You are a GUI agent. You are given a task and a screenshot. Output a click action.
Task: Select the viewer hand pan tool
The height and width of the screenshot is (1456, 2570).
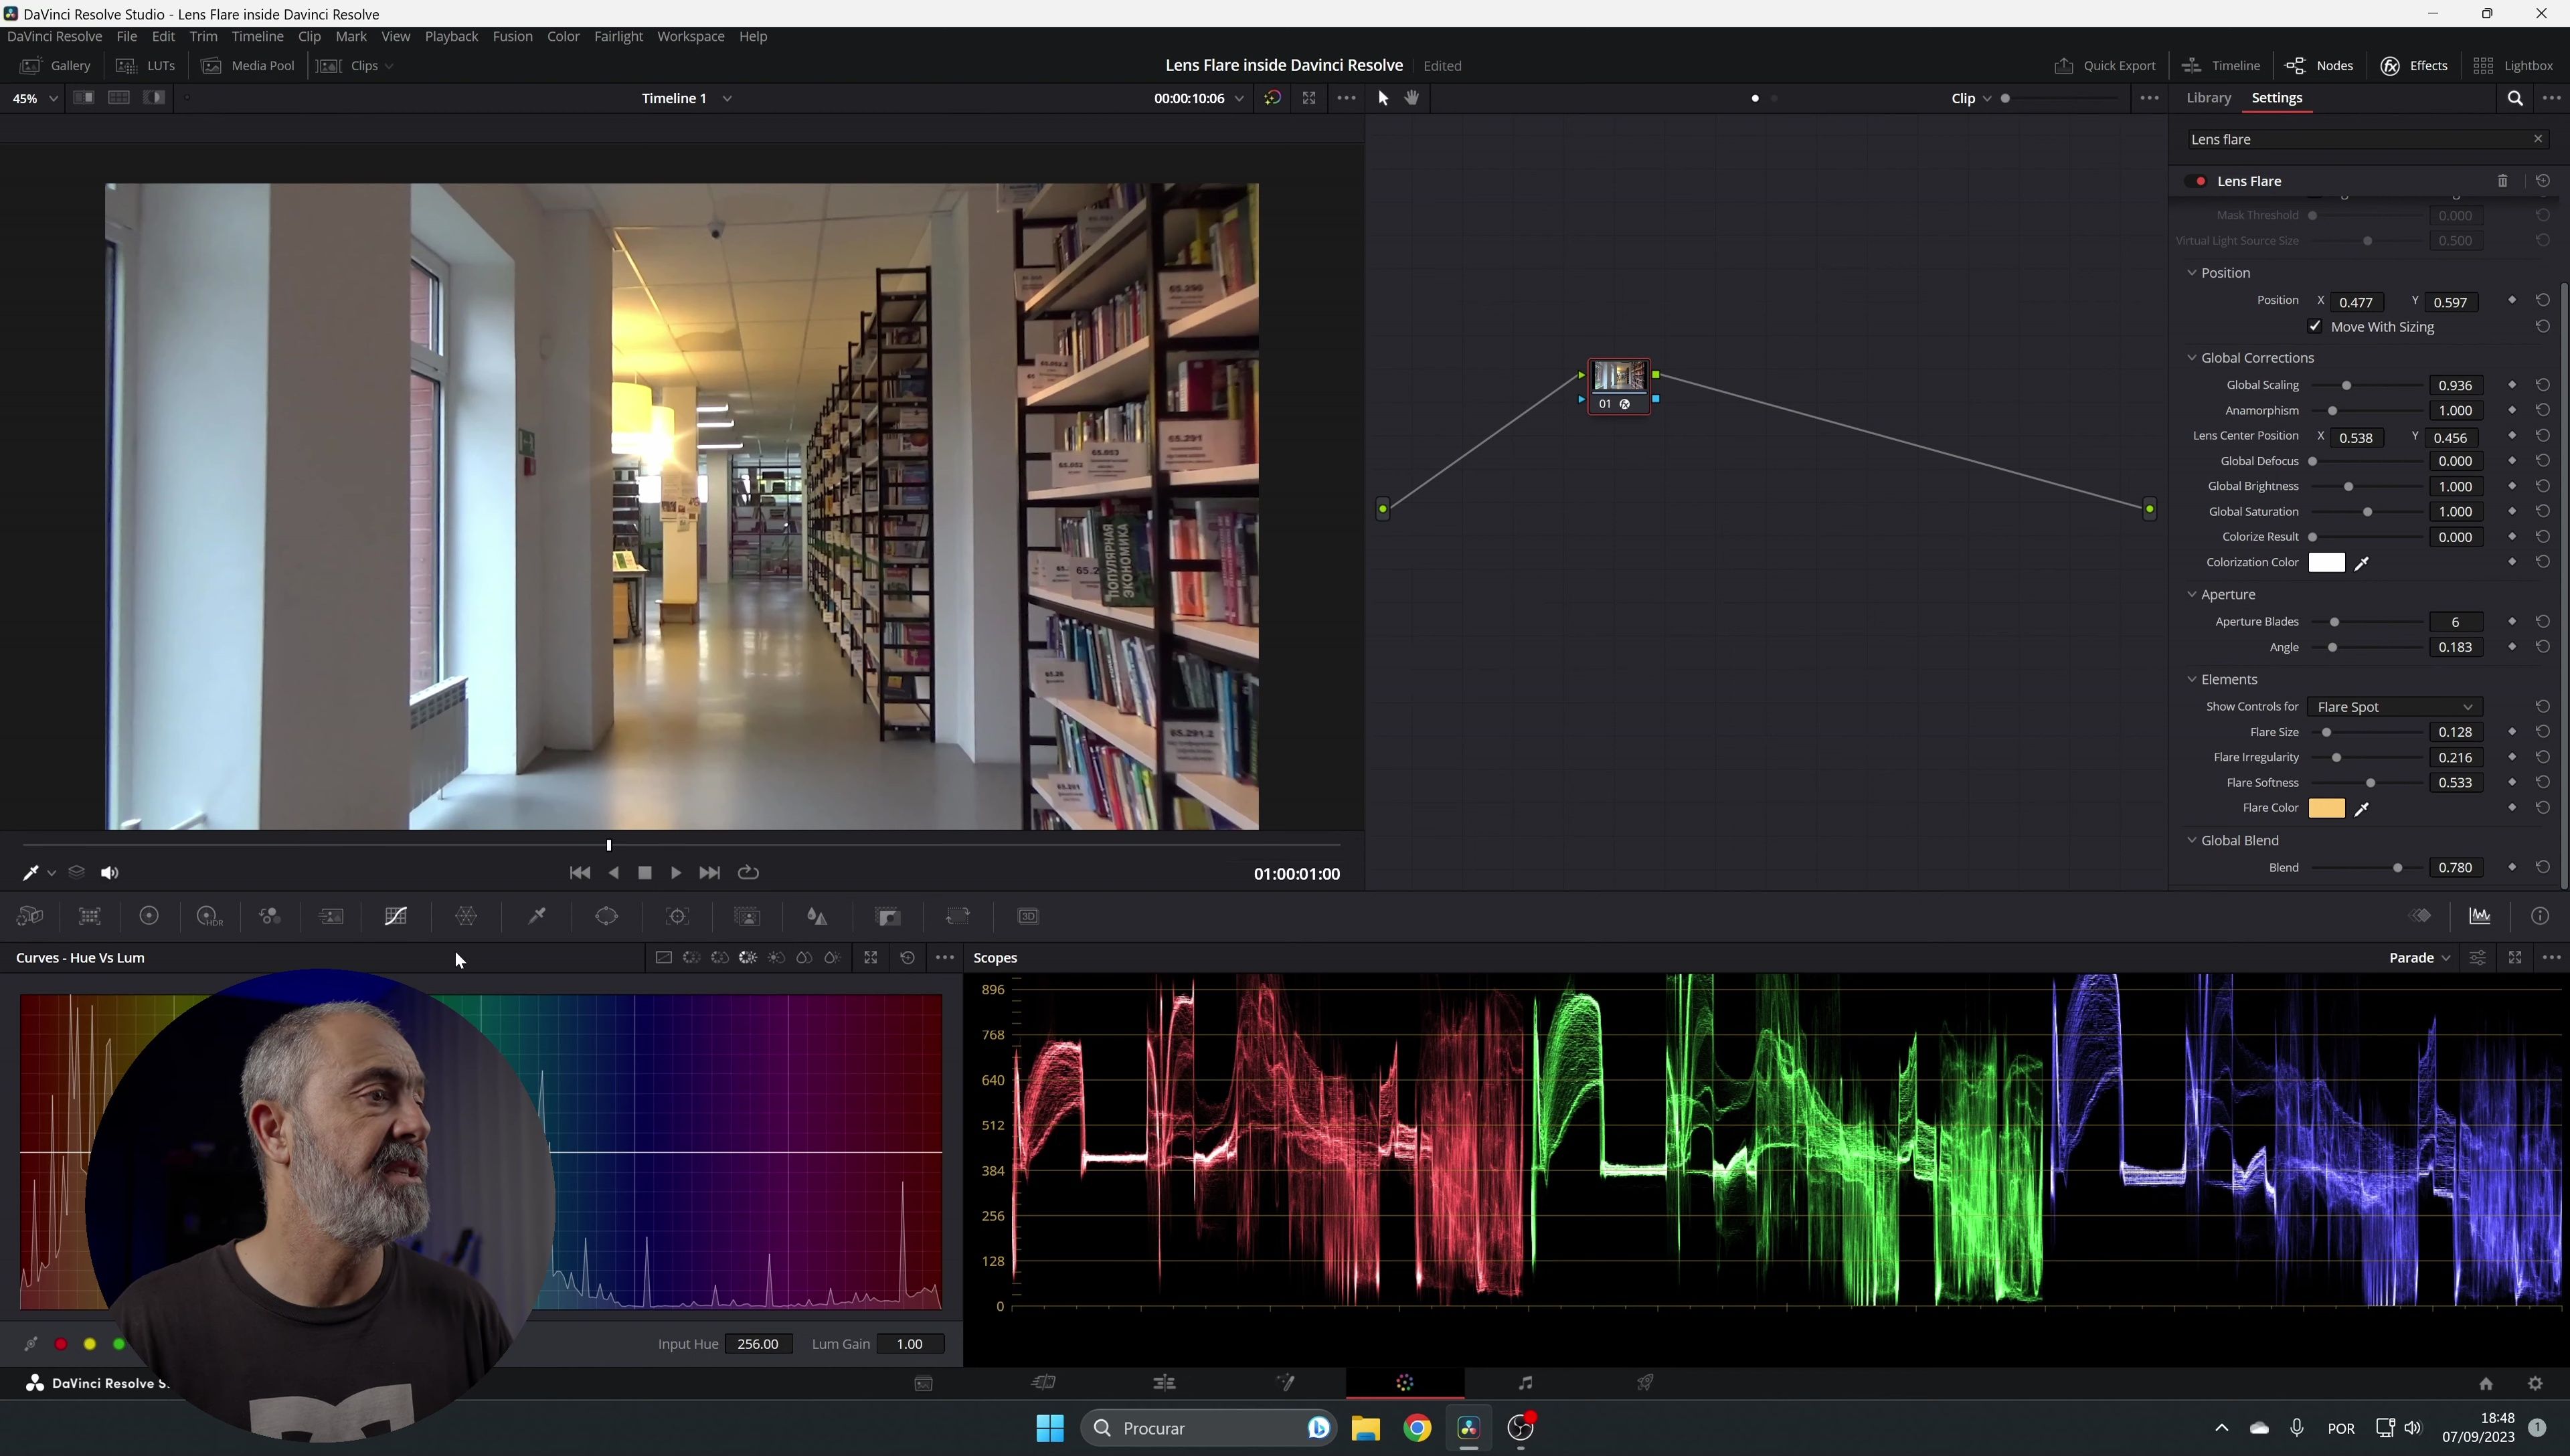click(x=1412, y=98)
